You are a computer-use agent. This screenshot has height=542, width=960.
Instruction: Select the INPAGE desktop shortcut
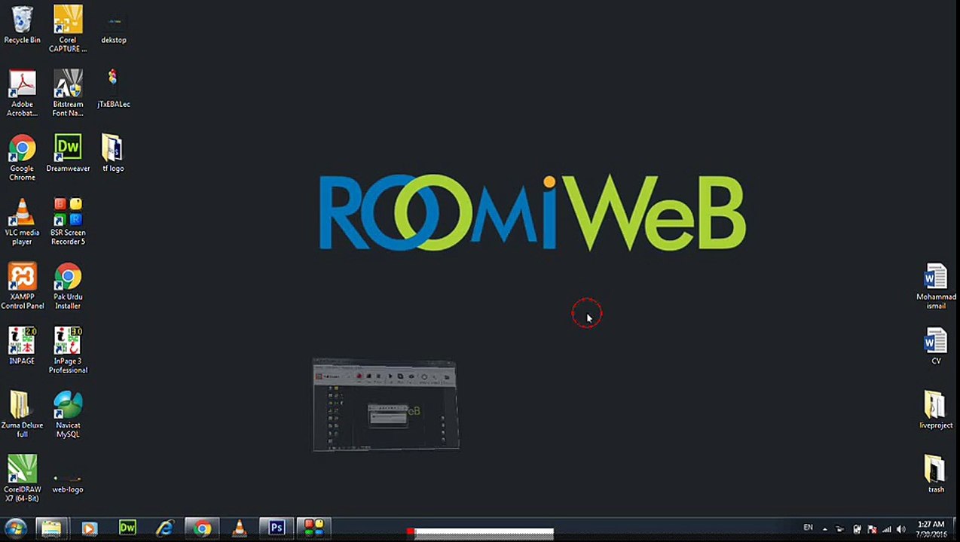[x=22, y=346]
